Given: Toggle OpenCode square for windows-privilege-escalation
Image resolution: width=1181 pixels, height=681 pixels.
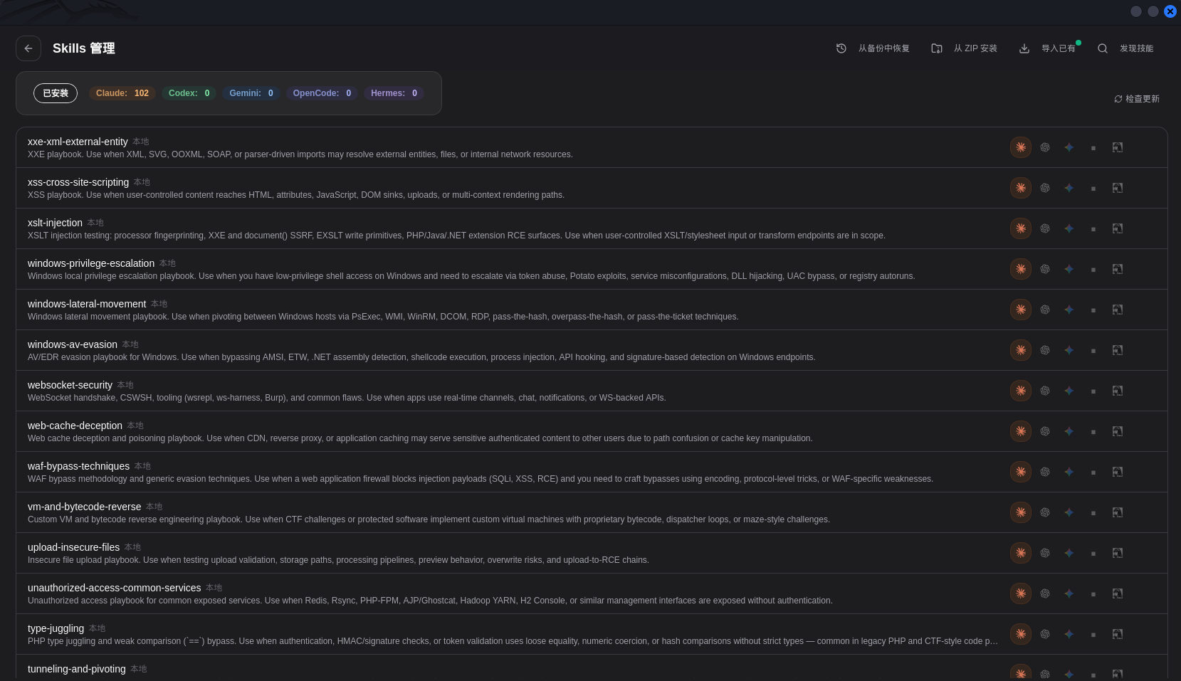Looking at the screenshot, I should 1093,269.
